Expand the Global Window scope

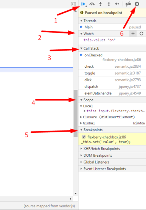pos(81,123)
